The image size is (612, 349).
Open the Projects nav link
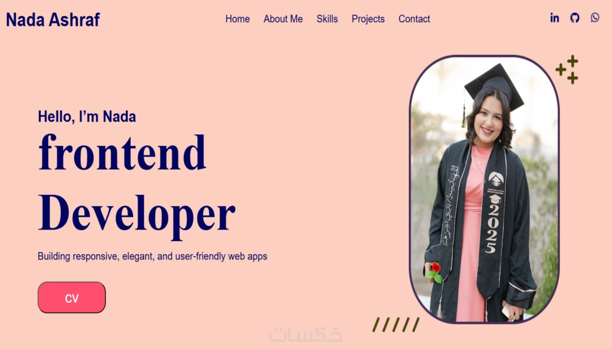point(368,19)
